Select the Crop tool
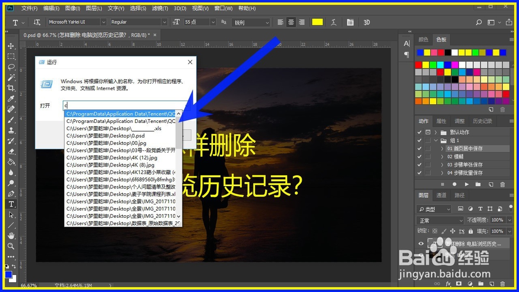519x292 pixels. 11,88
